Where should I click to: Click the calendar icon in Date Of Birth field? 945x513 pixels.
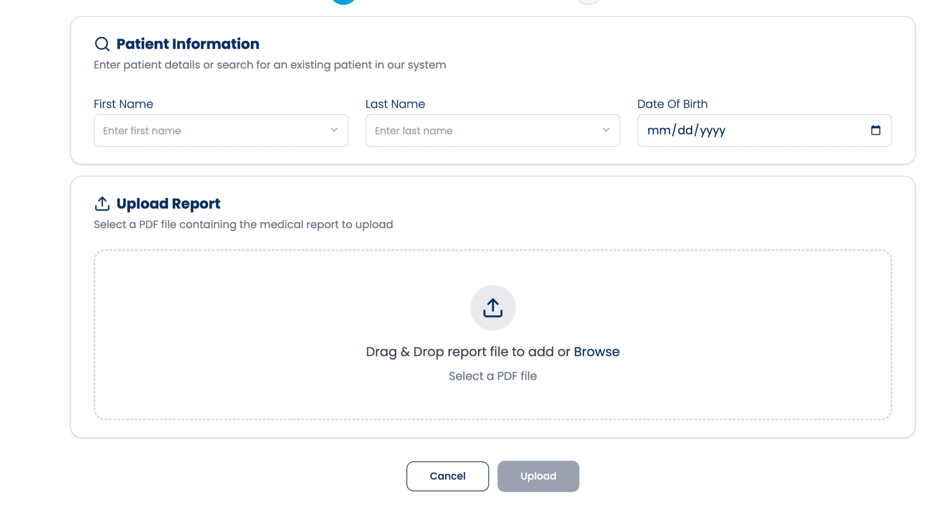876,130
